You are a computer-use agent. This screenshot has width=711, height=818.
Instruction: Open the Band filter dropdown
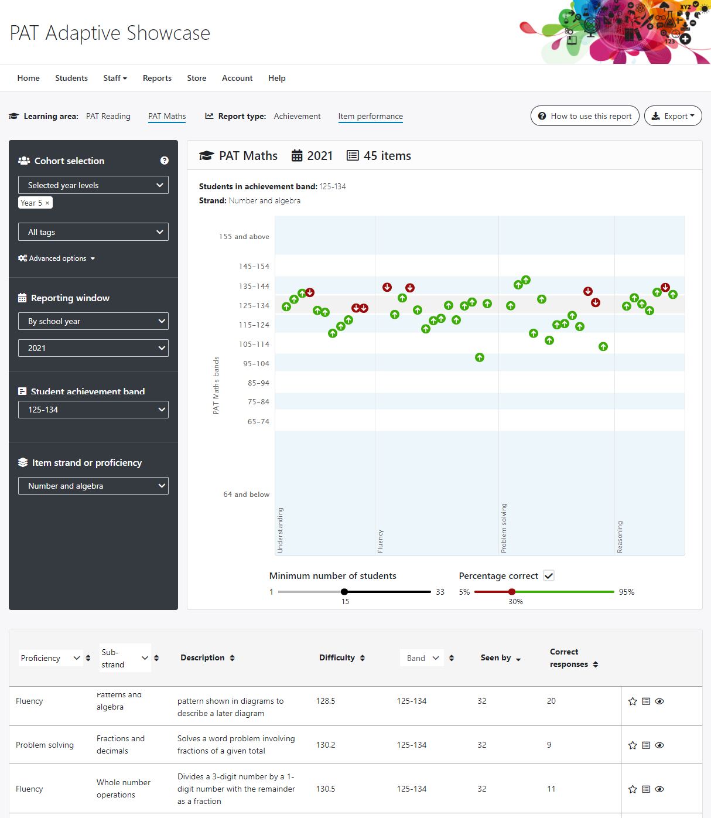pos(422,658)
